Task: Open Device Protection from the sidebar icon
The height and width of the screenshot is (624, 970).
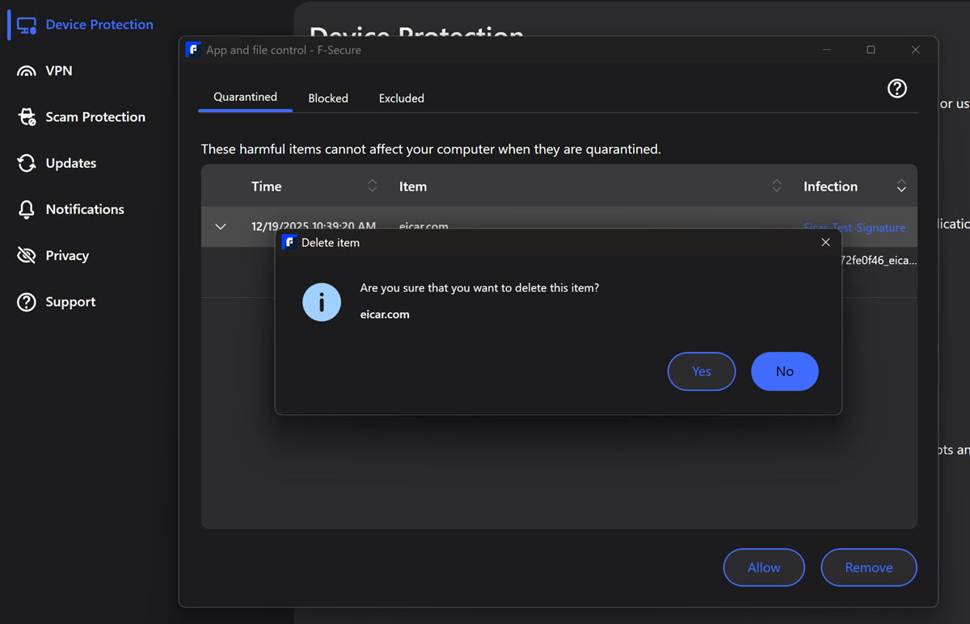Action: (x=27, y=24)
